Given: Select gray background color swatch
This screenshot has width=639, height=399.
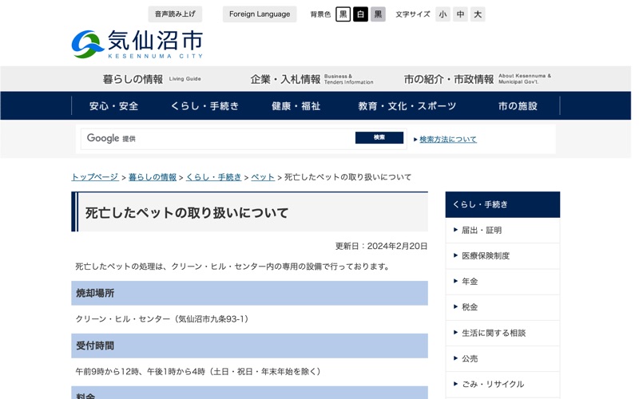Looking at the screenshot, I should pos(378,14).
